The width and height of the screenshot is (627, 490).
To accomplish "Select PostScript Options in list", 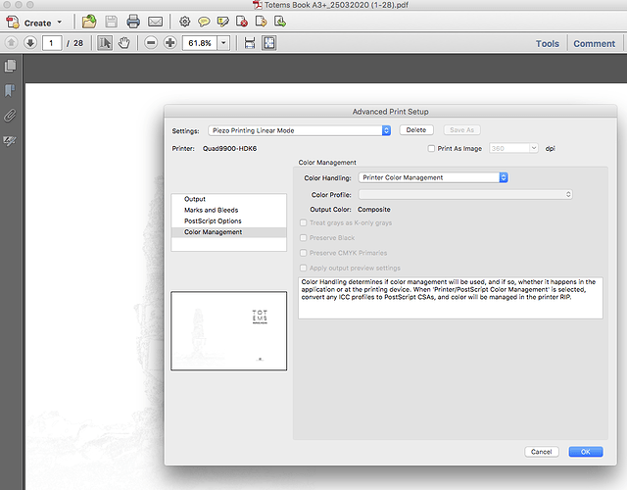I will pos(213,221).
